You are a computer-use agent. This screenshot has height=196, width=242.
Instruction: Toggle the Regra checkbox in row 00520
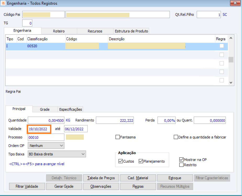tap(222, 46)
